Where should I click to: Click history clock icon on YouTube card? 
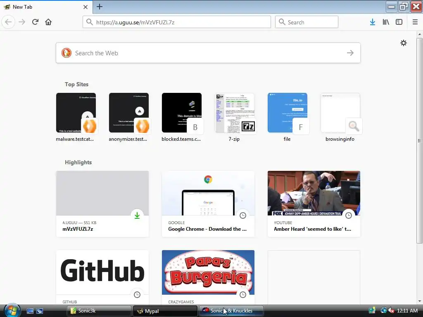(x=349, y=215)
